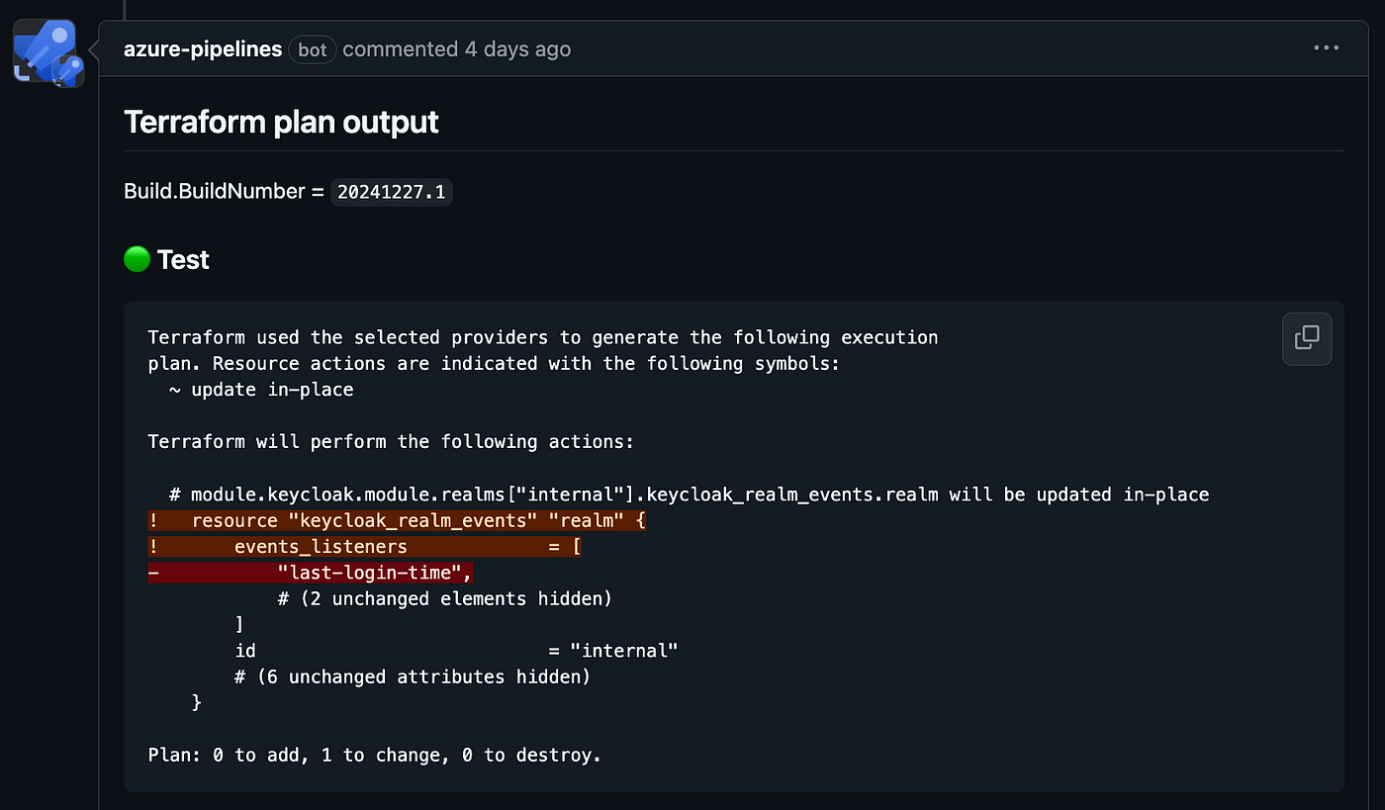Click the bot badge label
The width and height of the screenshot is (1385, 810).
coord(313,49)
